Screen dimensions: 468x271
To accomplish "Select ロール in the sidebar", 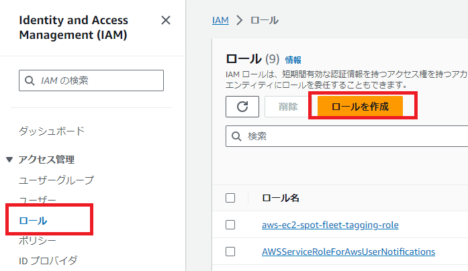I will click(33, 220).
